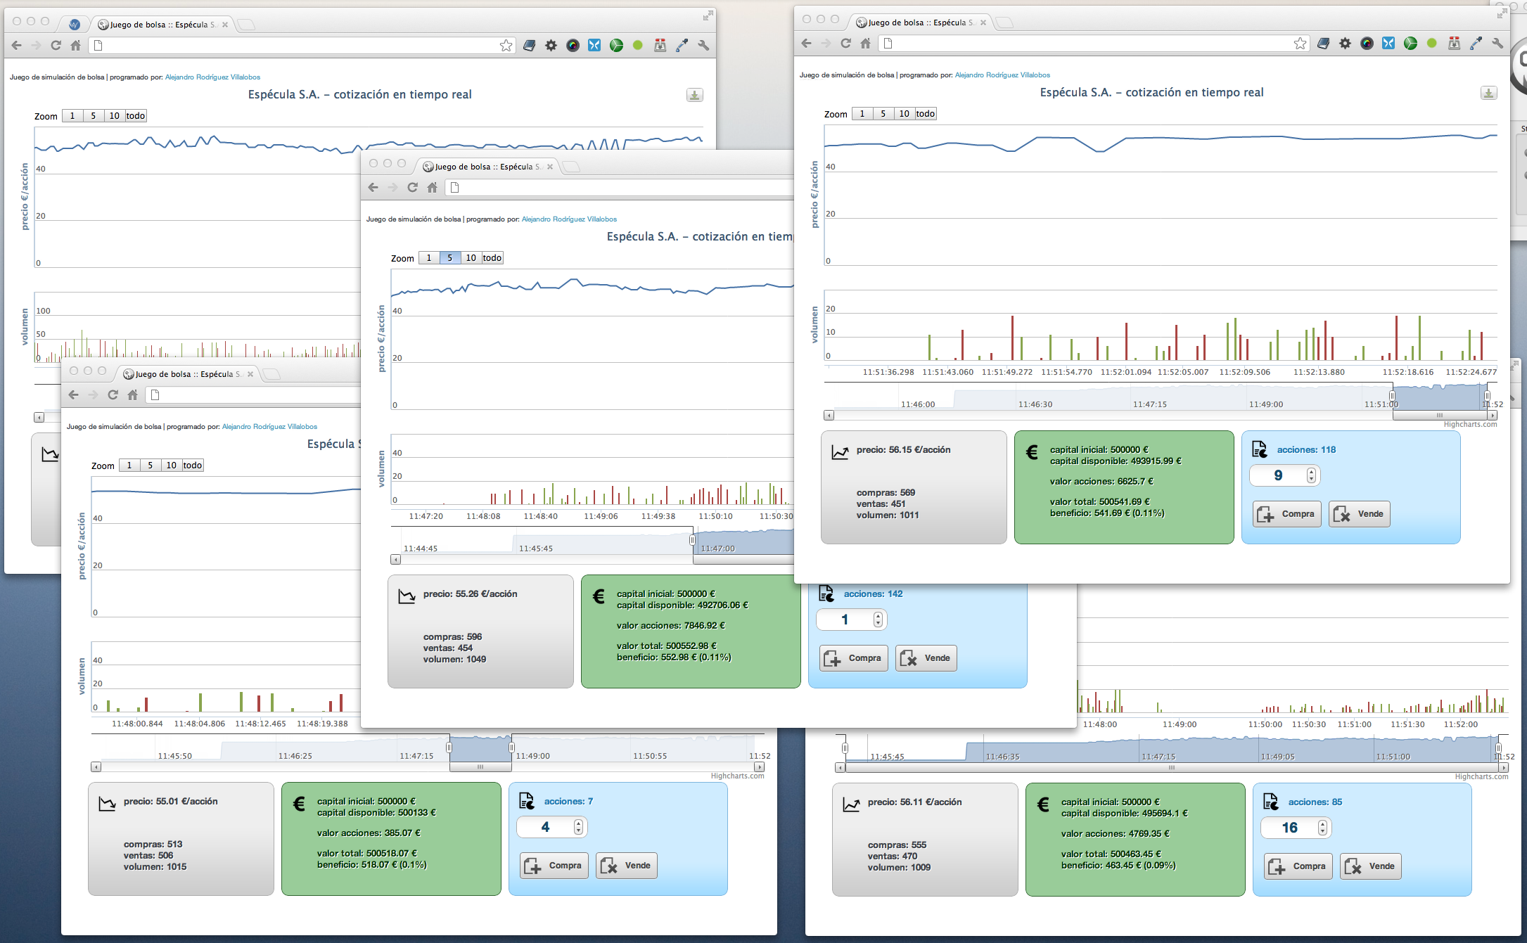Select zoom 10 in bottom-left window
This screenshot has width=1527, height=943.
171,466
